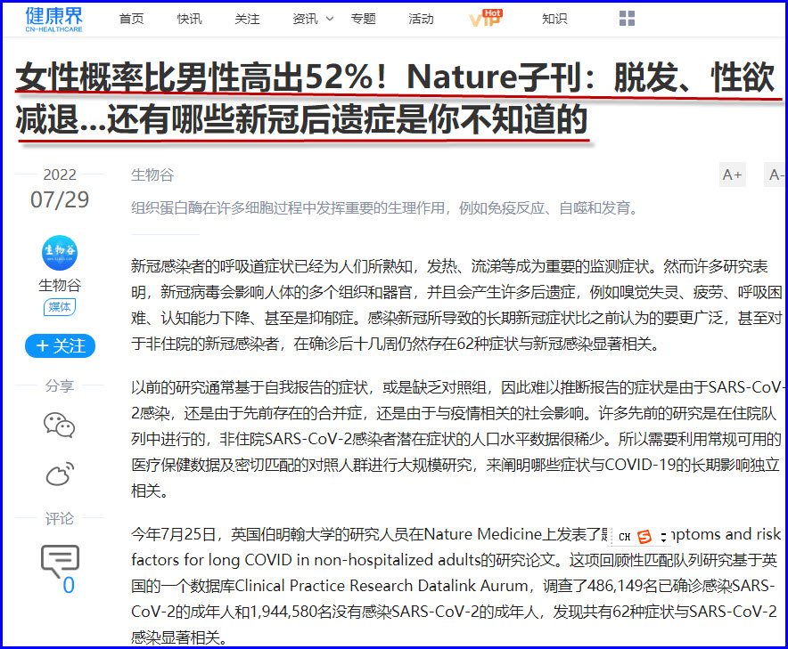Go to the 首页 nav item
Screen dimensions: 788x649
pyautogui.click(x=131, y=19)
